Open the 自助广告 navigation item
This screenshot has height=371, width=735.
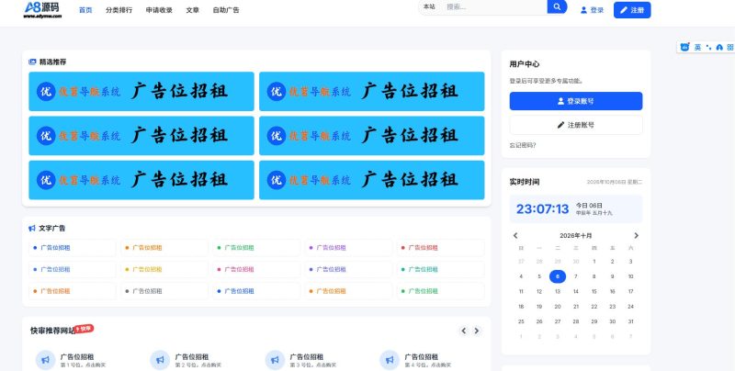pos(226,10)
